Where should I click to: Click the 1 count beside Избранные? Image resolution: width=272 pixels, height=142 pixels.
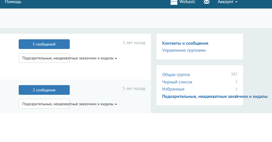(x=236, y=89)
